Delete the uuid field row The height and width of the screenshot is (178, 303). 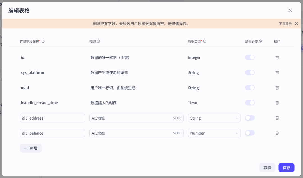click(277, 88)
